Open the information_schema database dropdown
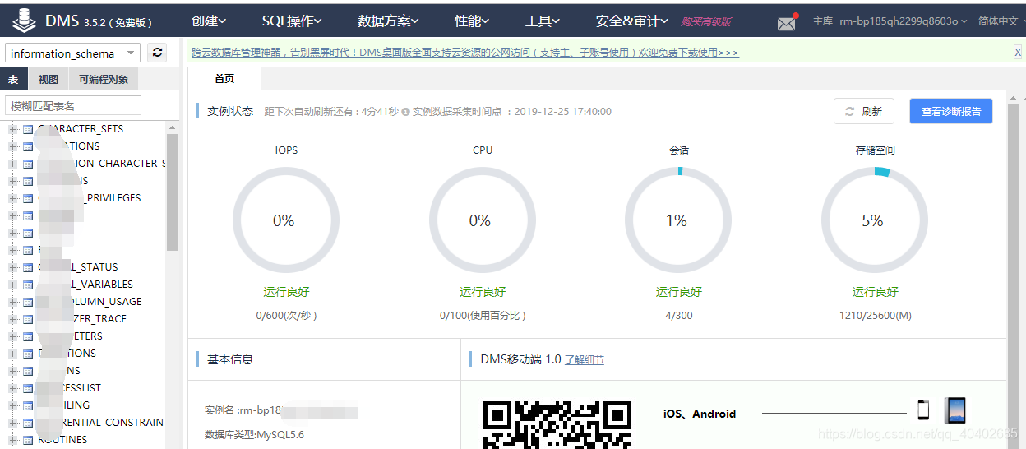1026x449 pixels. coord(72,53)
